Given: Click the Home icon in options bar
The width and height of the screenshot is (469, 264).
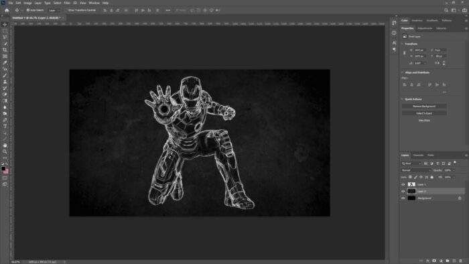Looking at the screenshot, I should (x=7, y=10).
